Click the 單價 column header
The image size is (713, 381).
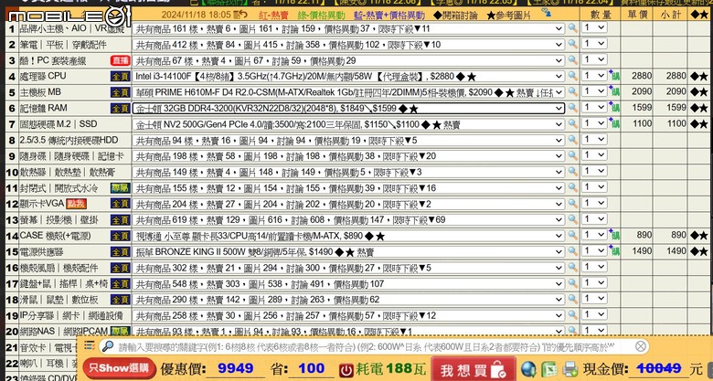[x=637, y=15]
